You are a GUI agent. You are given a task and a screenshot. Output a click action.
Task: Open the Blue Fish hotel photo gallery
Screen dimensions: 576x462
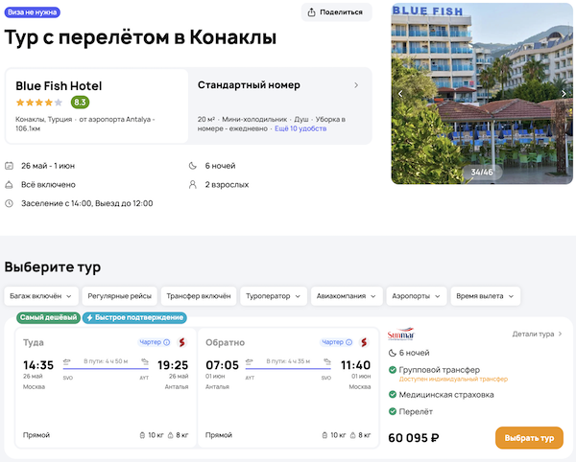tap(481, 93)
